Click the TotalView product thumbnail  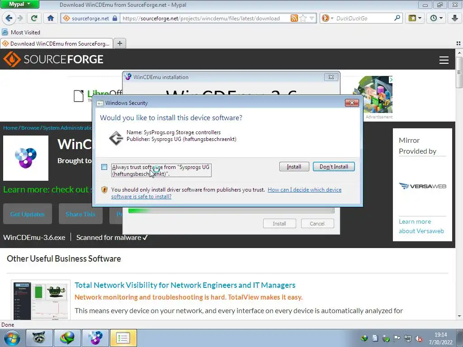point(41,300)
